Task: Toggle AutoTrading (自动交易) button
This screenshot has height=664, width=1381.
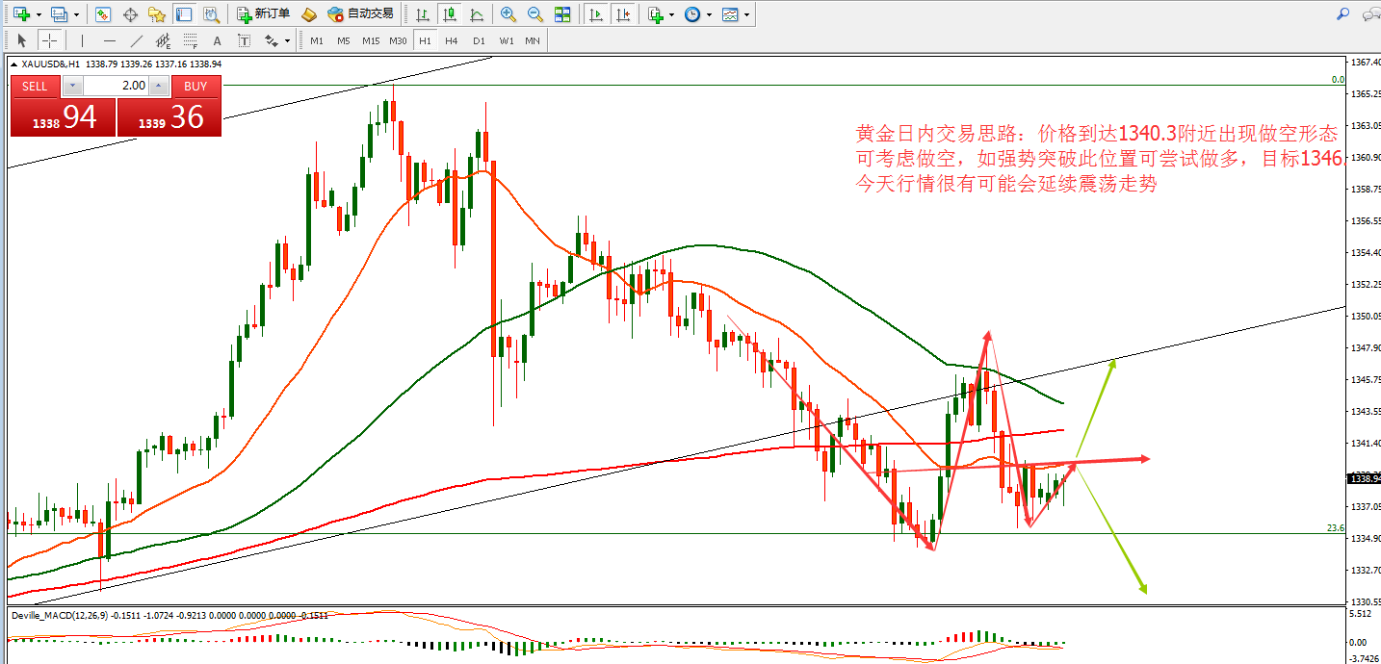Action: click(x=361, y=14)
